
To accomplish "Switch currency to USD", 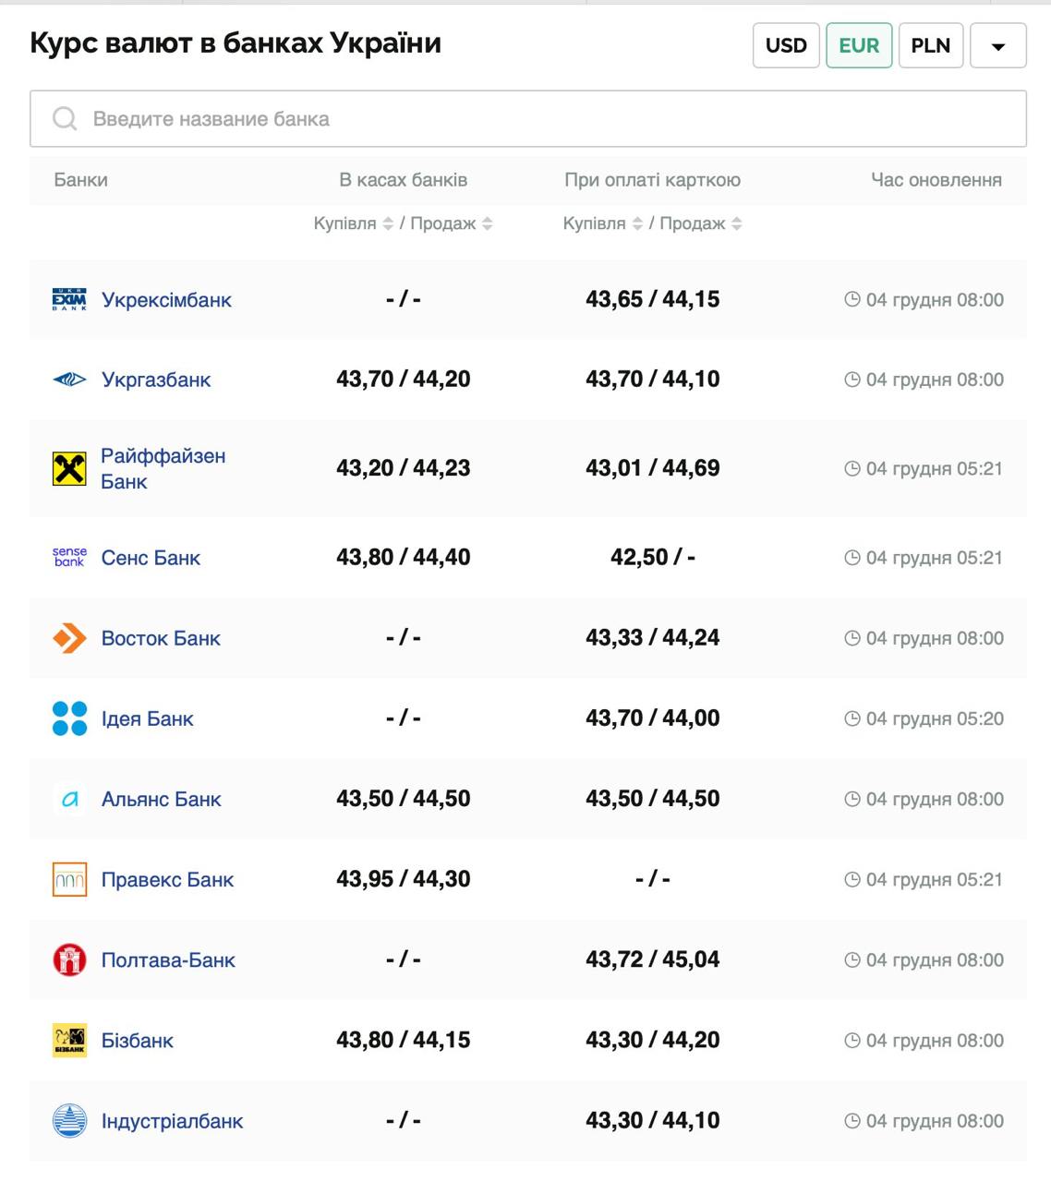I will pyautogui.click(x=786, y=46).
